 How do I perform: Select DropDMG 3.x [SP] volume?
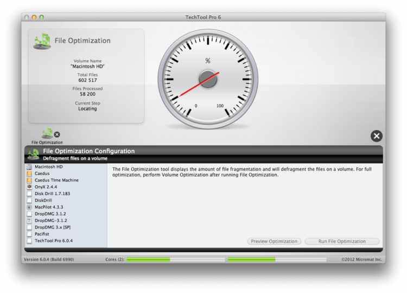click(66, 227)
